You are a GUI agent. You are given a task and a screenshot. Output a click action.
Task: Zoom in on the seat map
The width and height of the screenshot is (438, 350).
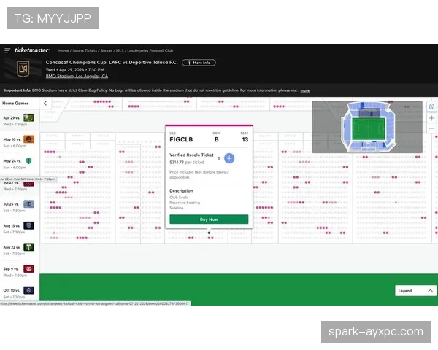pos(431,118)
